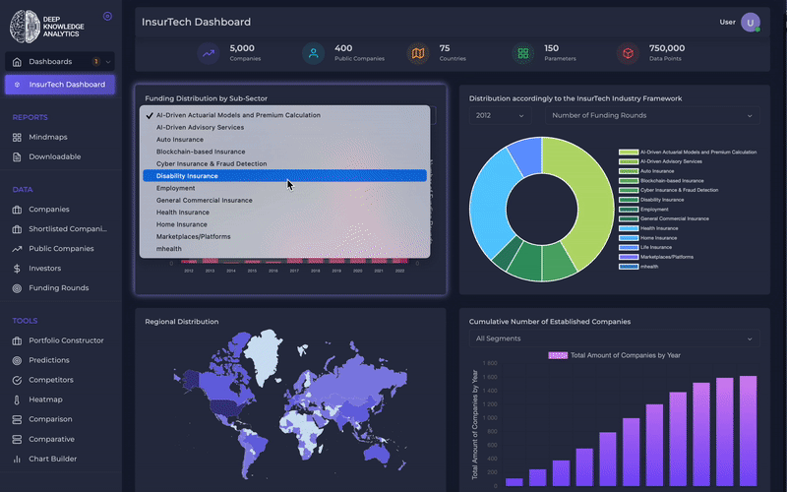This screenshot has height=492, width=787.
Task: Select Marketplaces/Platforms option
Action: pyautogui.click(x=284, y=236)
